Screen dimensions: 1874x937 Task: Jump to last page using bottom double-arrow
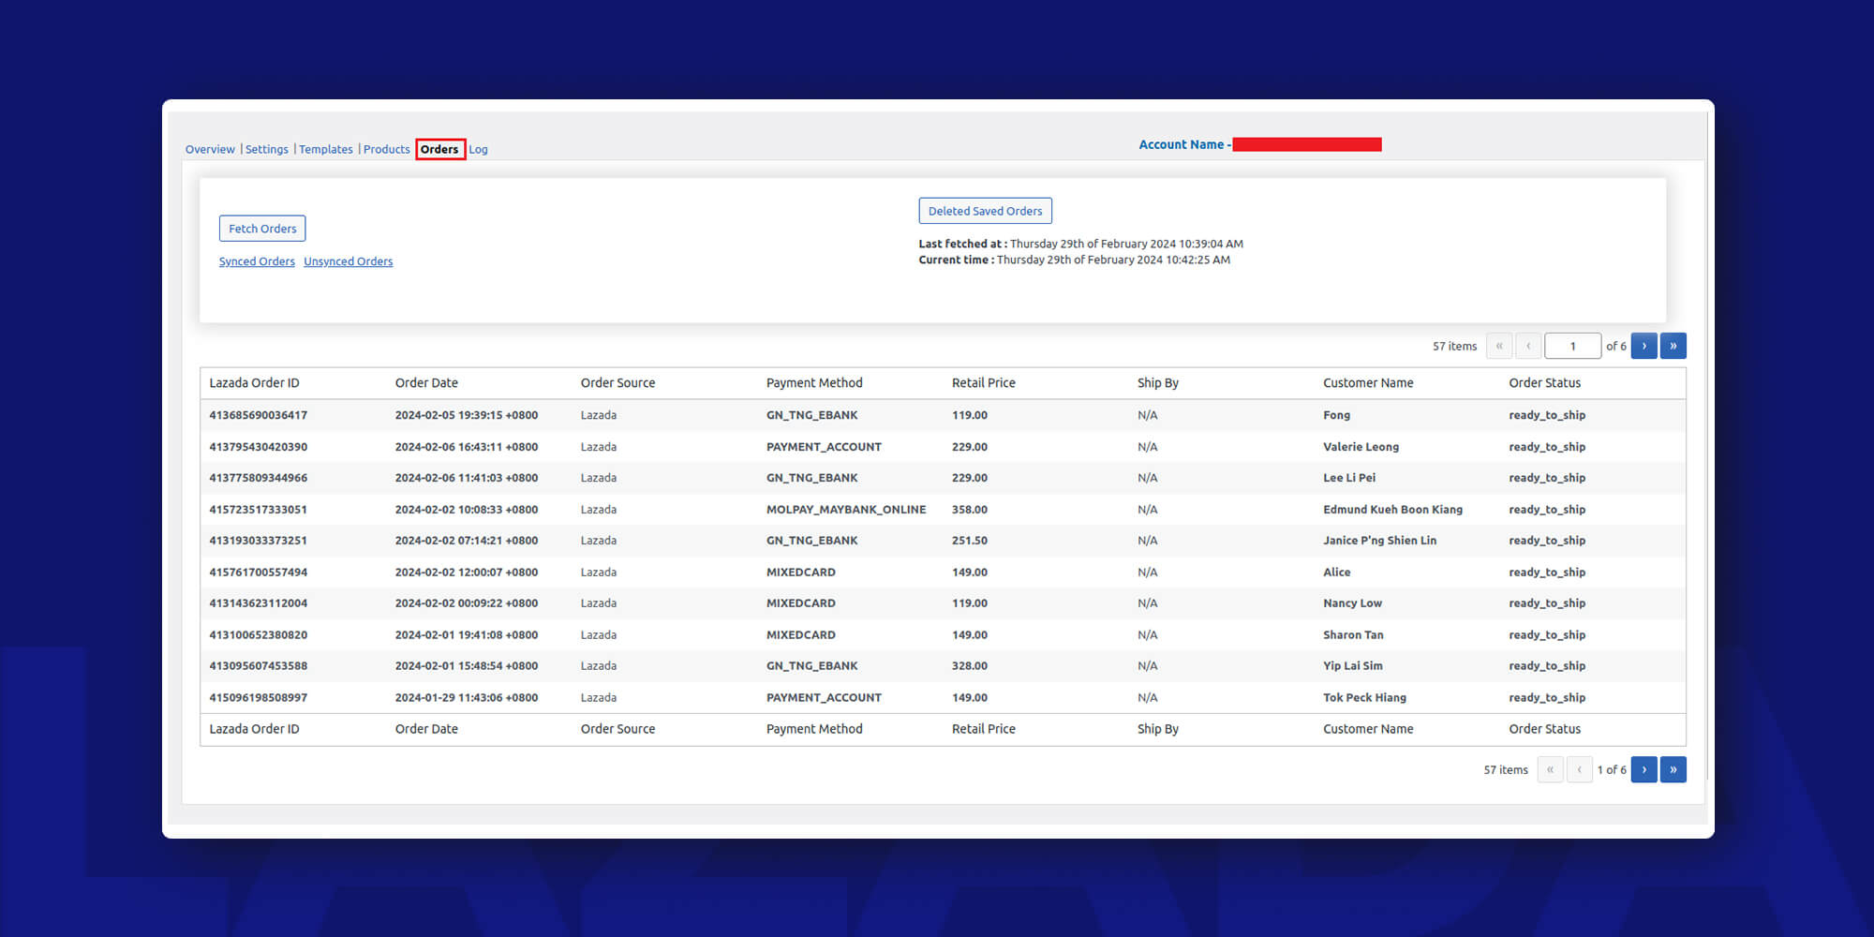tap(1673, 769)
